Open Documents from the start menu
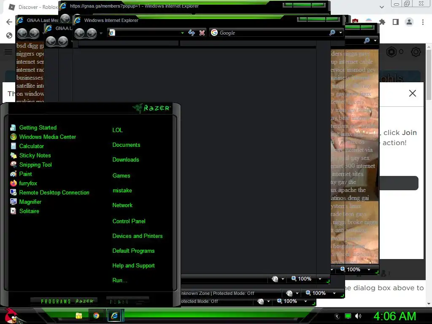Image resolution: width=432 pixels, height=324 pixels. click(x=126, y=145)
